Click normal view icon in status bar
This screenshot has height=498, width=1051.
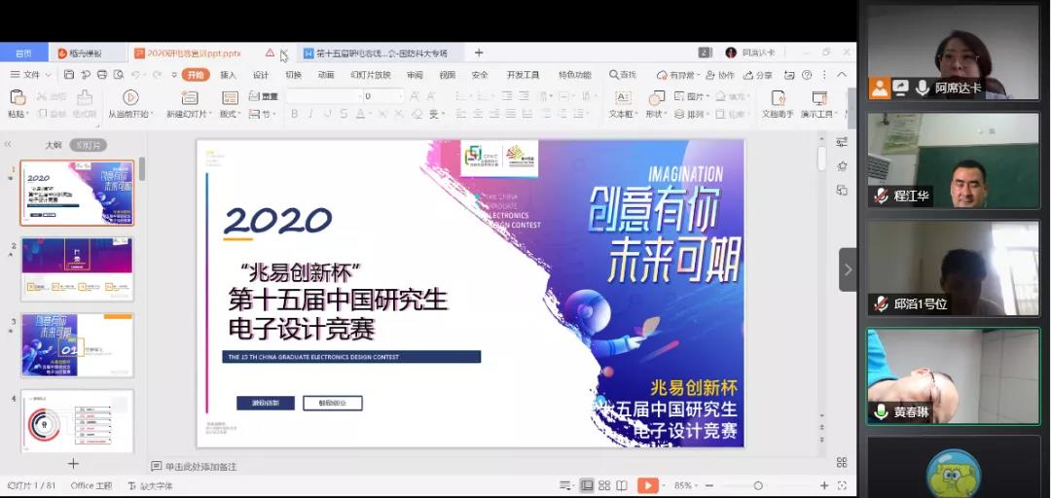click(x=587, y=486)
